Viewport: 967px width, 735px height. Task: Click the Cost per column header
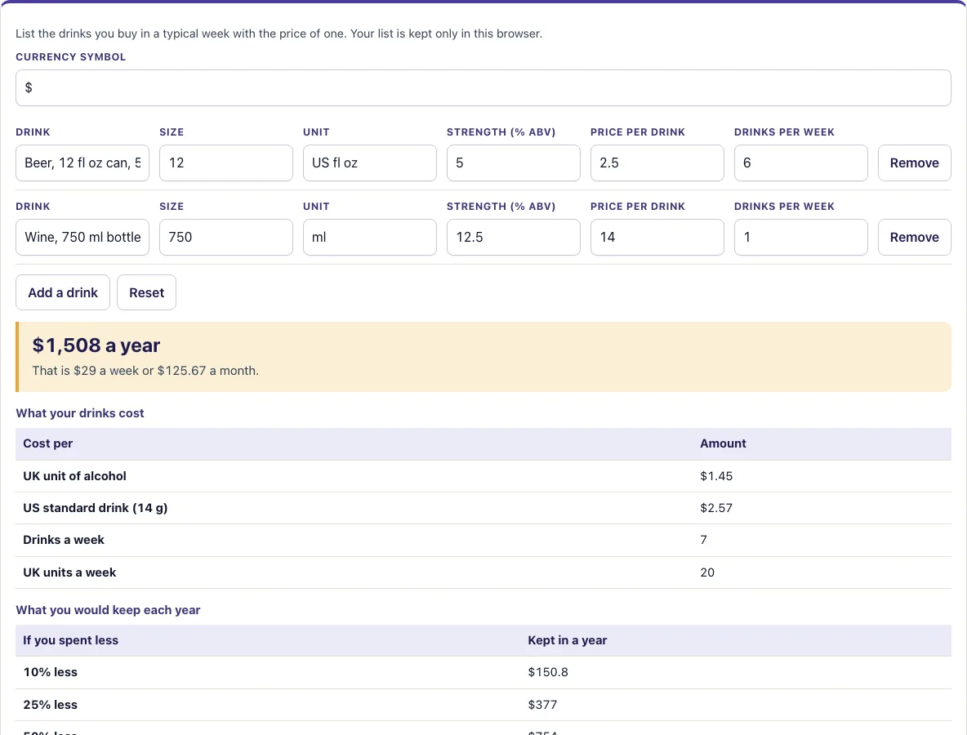coord(47,443)
